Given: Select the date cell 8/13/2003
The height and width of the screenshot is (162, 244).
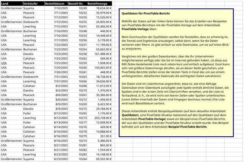Looking at the screenshot, I should coord(56,122).
